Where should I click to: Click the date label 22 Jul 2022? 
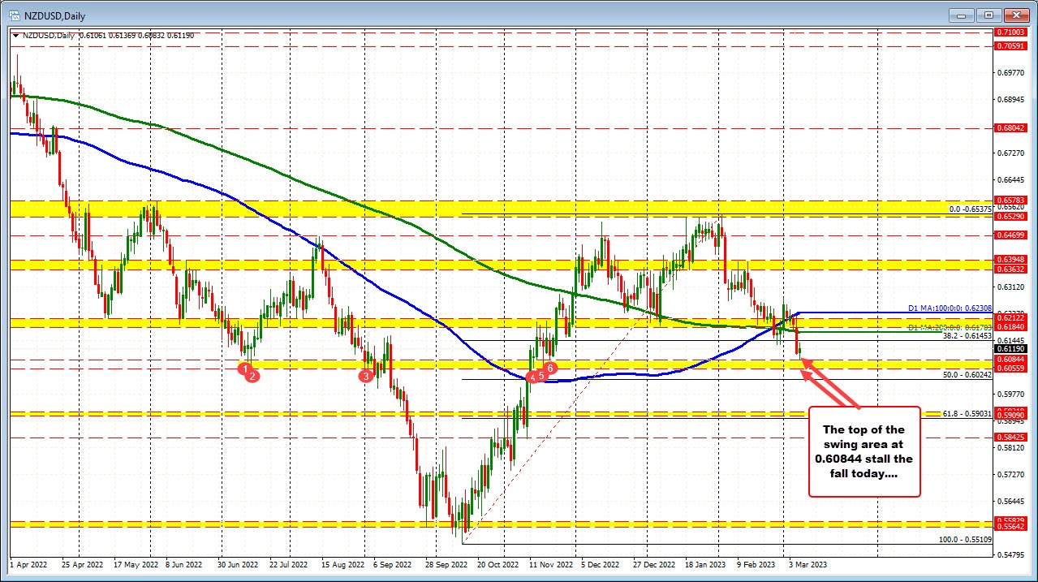(289, 564)
